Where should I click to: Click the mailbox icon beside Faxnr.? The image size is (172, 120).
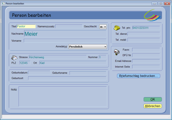click(117, 52)
